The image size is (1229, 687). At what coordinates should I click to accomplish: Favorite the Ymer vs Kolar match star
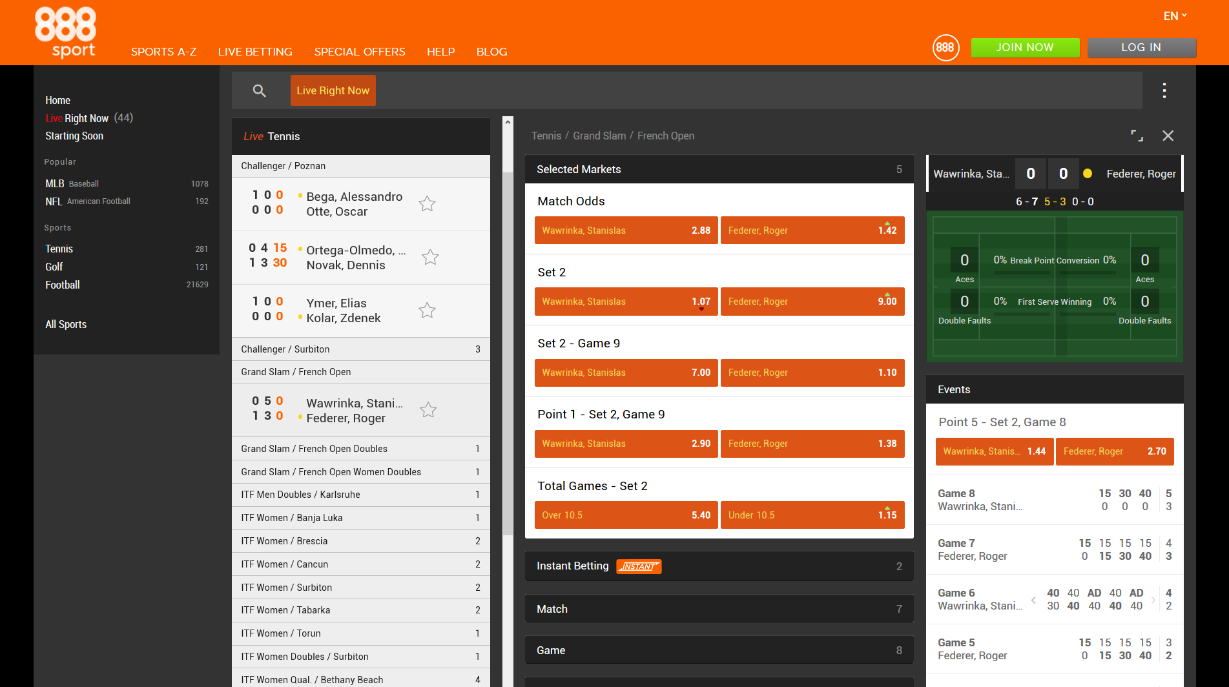pos(427,311)
